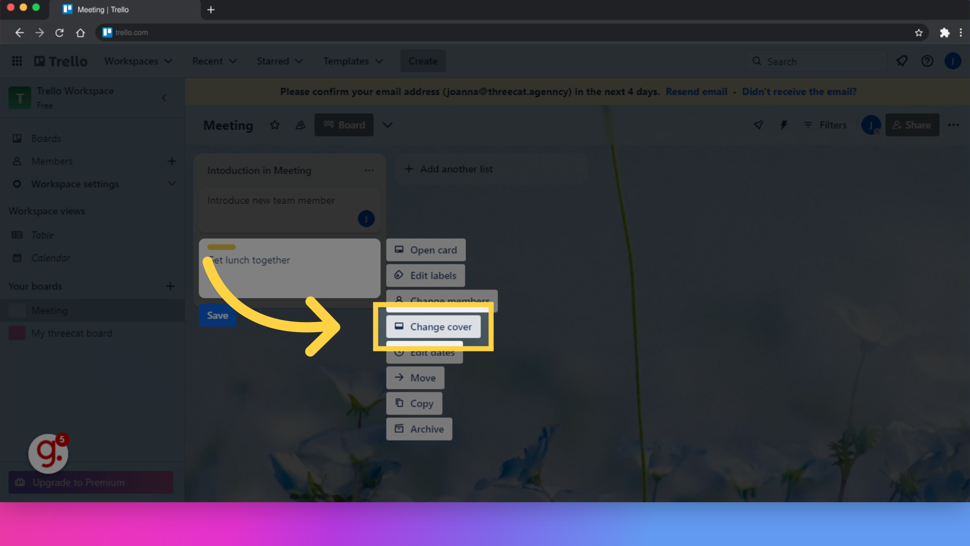The width and height of the screenshot is (970, 546).
Task: Select Copy from quick menu
Action: (414, 403)
